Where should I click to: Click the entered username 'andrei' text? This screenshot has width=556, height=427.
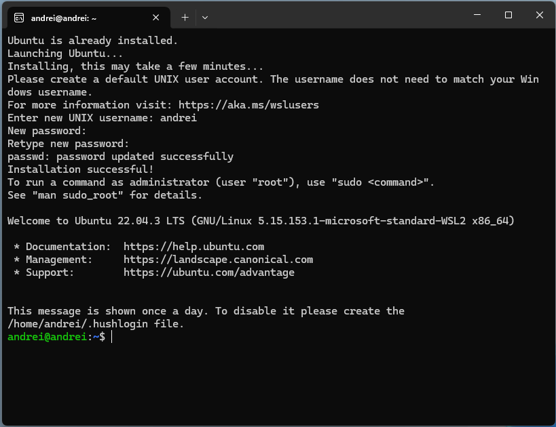click(x=179, y=118)
